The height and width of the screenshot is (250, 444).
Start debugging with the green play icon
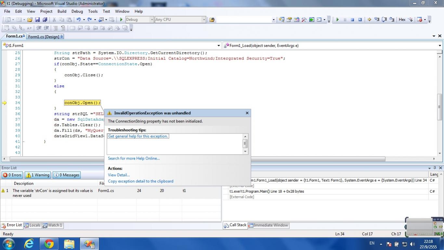coord(121,20)
